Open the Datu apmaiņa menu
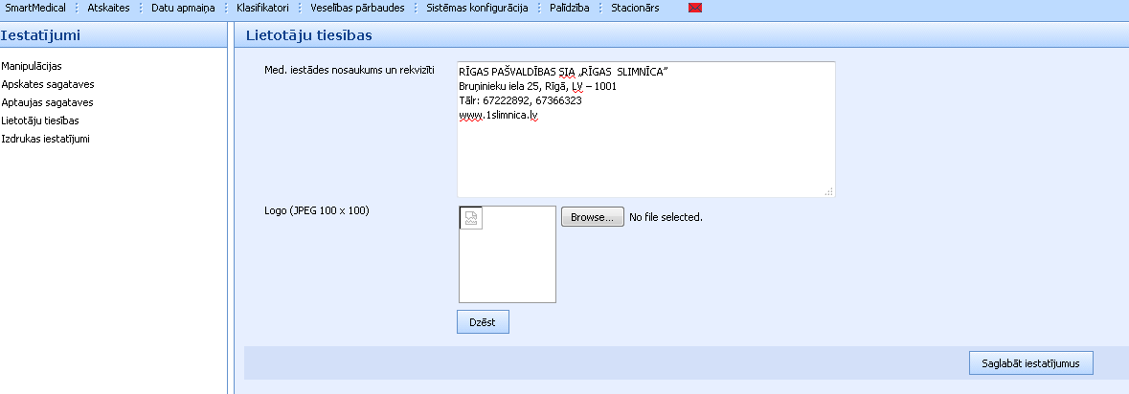The height and width of the screenshot is (394, 1129). click(183, 8)
